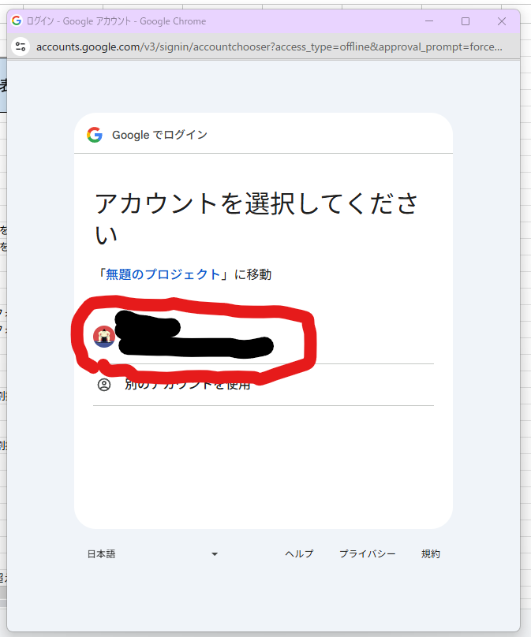Close the Google login popup window

(x=502, y=21)
